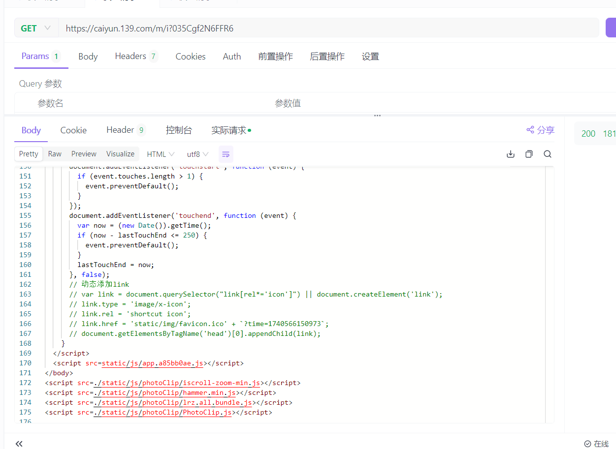Switch to Raw view mode
This screenshot has height=449, width=616.
click(x=55, y=154)
